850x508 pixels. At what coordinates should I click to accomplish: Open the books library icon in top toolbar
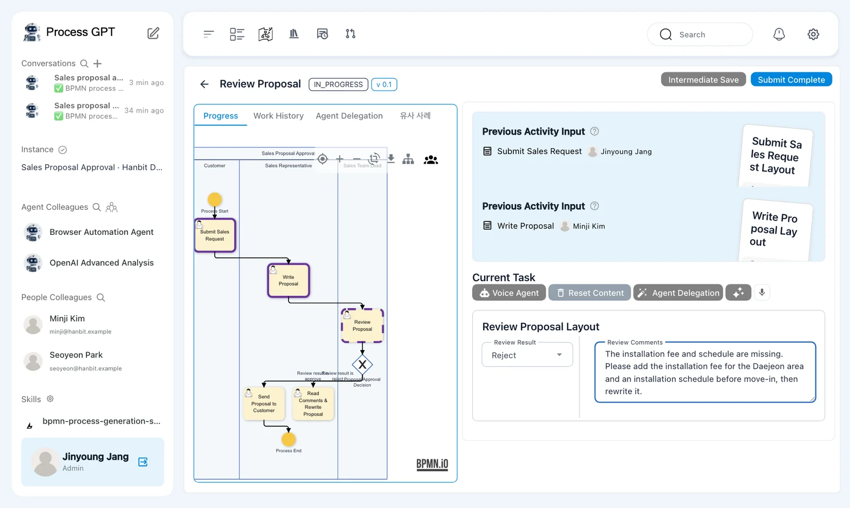pyautogui.click(x=294, y=34)
